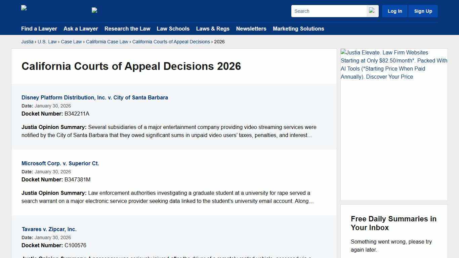This screenshot has width=459, height=258.
Task: Click the California Courts of Appeal Decisions breadcrumb
Action: [171, 42]
